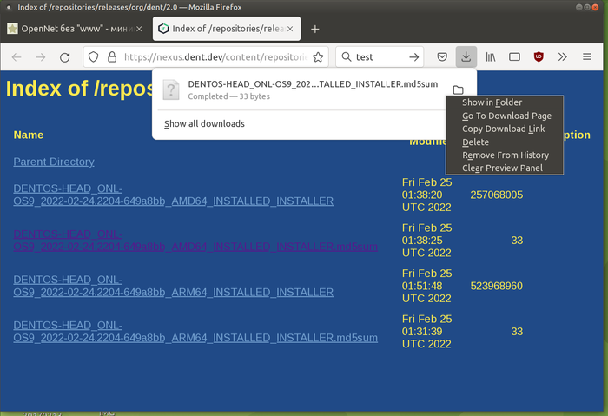
Task: Close the Index of /repositories tab
Action: point(290,29)
